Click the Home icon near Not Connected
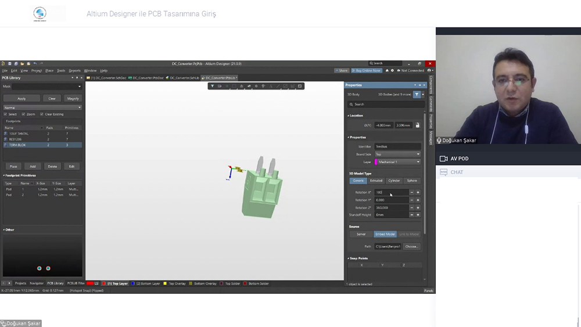The image size is (581, 327). point(387,70)
